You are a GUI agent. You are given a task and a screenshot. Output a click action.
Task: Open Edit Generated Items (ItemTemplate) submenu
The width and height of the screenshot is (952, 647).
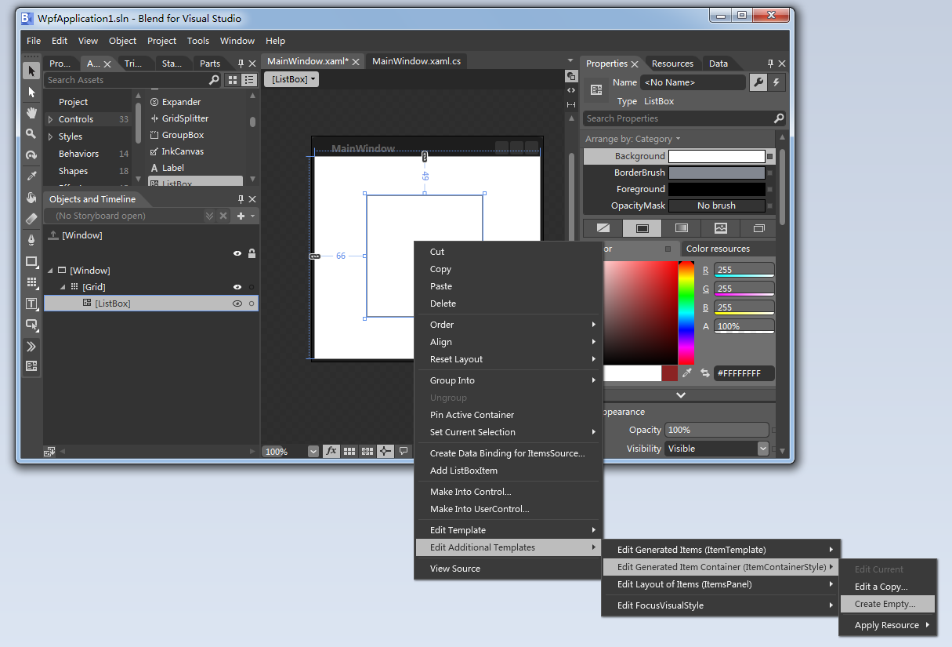pos(721,550)
